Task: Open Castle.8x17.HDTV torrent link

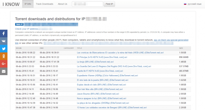Action: (100, 71)
